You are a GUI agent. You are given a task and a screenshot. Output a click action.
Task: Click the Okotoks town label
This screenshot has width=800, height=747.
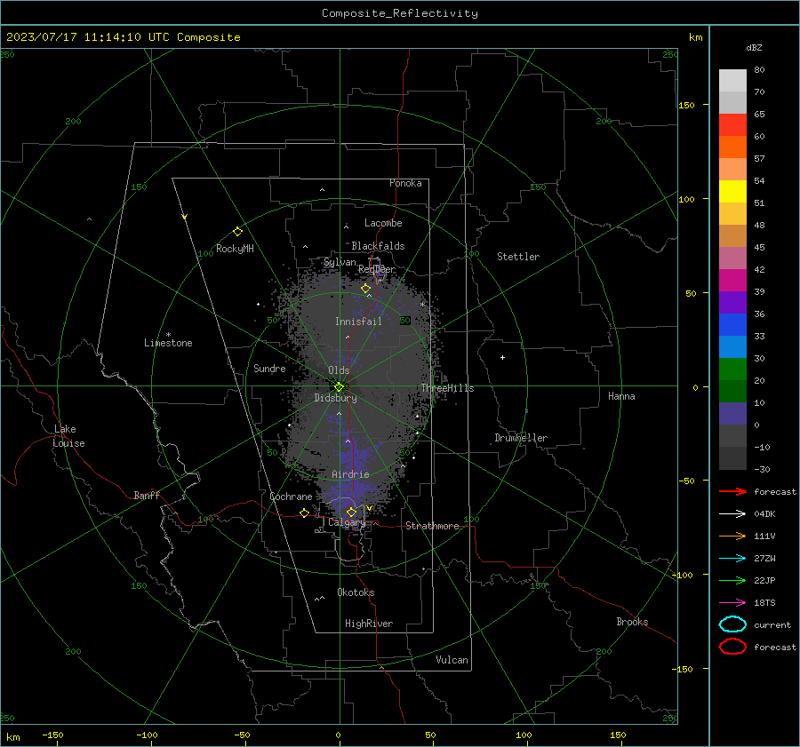point(356,592)
